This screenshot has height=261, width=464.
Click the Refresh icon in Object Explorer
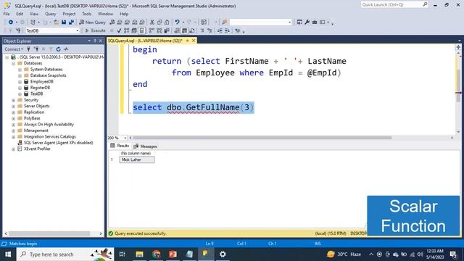pos(58,49)
